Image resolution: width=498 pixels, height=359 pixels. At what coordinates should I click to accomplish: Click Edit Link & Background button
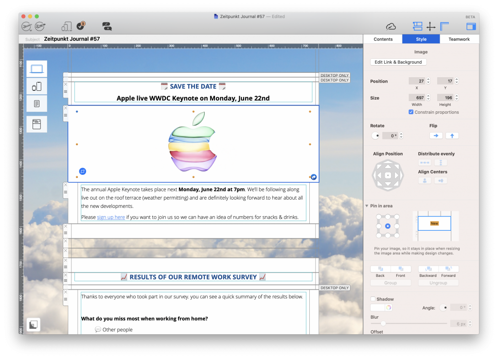tap(398, 62)
